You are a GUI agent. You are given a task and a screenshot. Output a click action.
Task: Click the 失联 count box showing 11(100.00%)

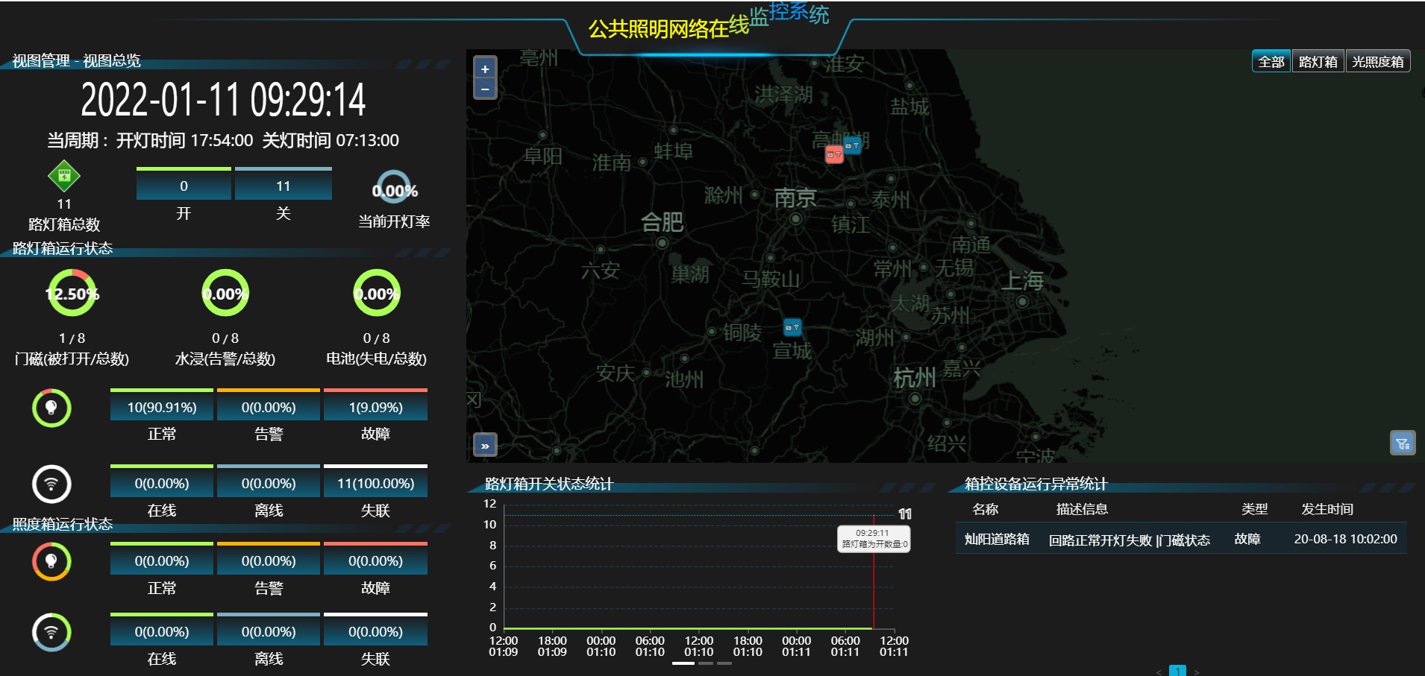pyautogui.click(x=375, y=484)
